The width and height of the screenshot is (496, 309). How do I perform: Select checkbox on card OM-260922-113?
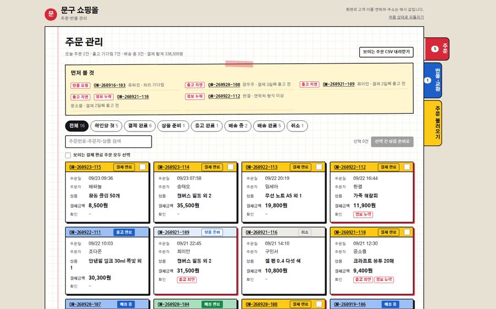[x=319, y=167]
